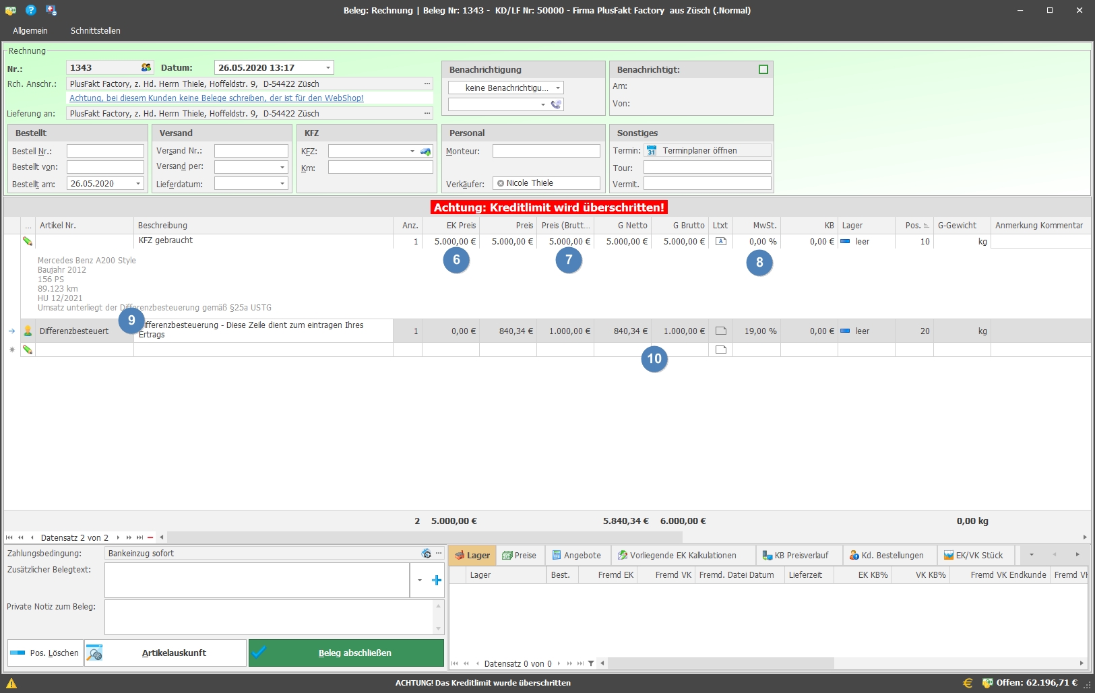Screen dimensions: 1095x693
Task: Clear seller Nicole Thiele with the x icon
Action: (x=501, y=183)
